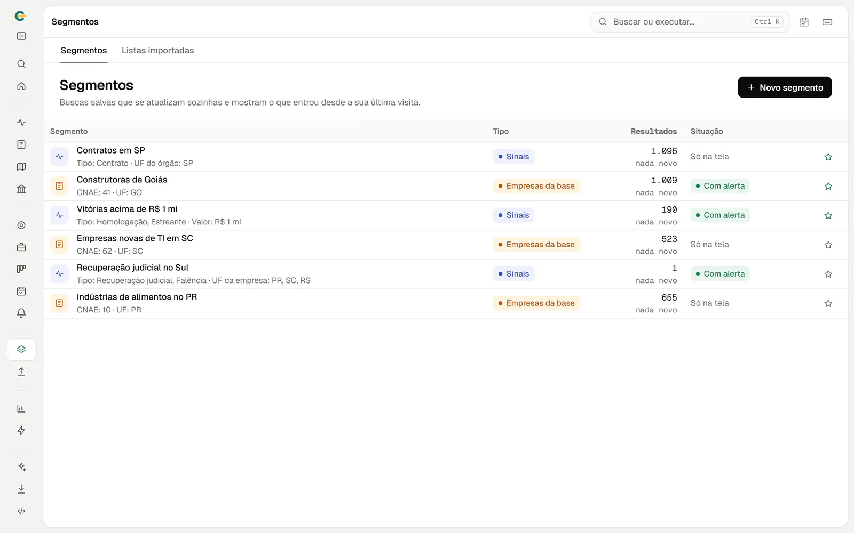Open the calendar icon in top bar

pos(804,22)
